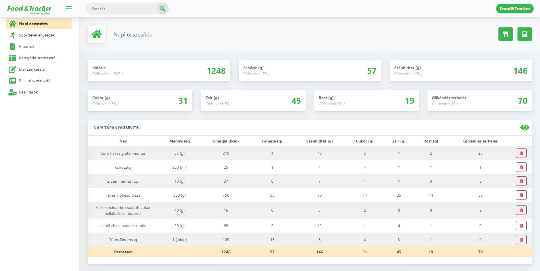Delete the Lentil chips paradicsomks row

pos(521,226)
